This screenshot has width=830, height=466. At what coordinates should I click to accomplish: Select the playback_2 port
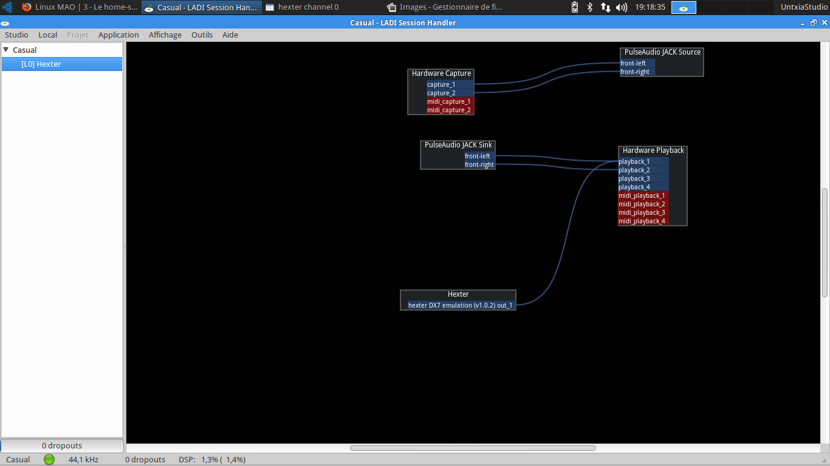tap(643, 170)
